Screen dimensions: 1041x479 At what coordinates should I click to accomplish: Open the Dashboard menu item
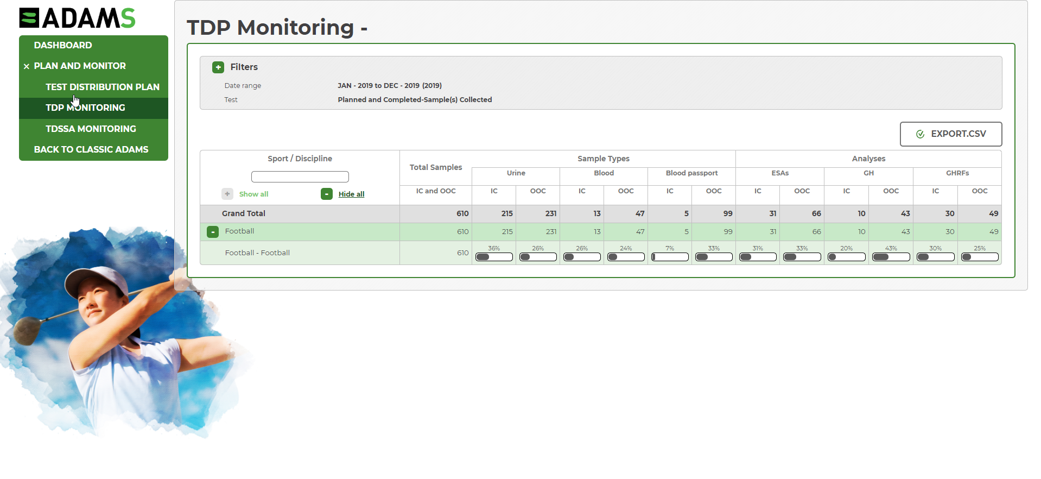(63, 45)
